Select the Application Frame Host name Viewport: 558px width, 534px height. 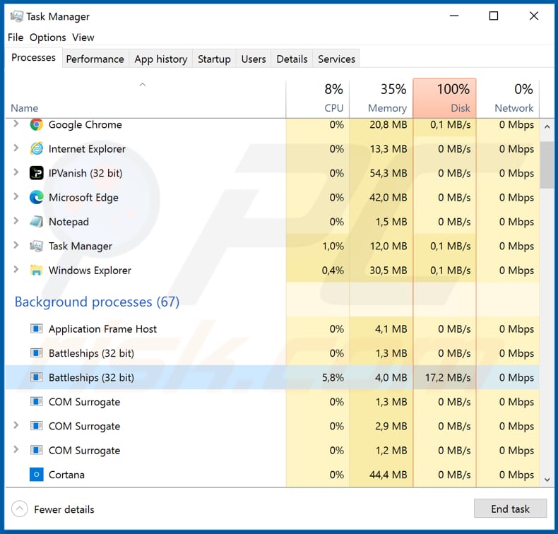[102, 328]
